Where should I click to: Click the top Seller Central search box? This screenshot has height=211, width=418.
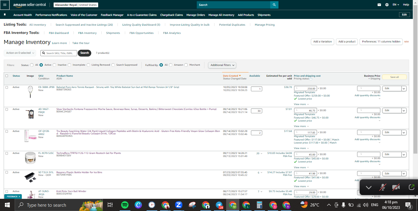[233, 5]
